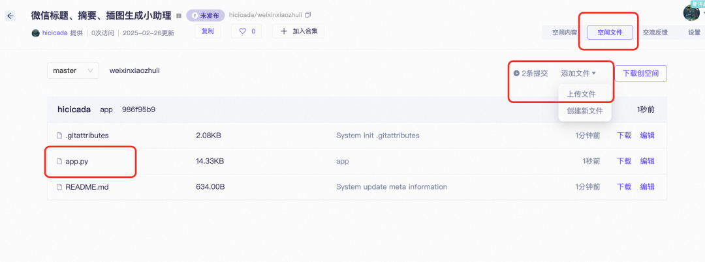Click the 加入合集 button

pos(298,31)
